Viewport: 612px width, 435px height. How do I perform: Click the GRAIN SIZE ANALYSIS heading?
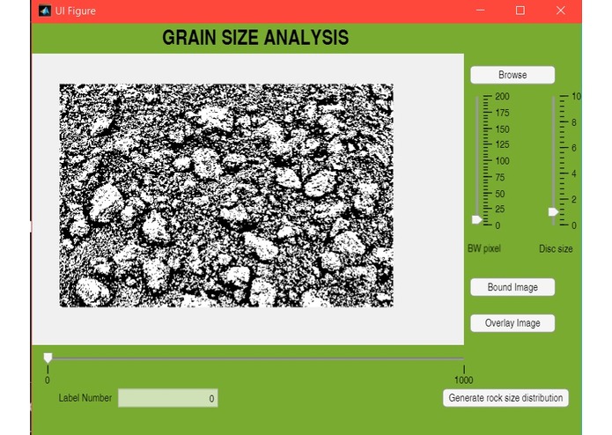click(x=255, y=38)
